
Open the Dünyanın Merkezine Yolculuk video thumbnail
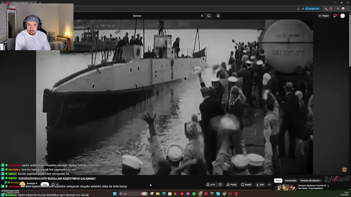tap(285, 187)
